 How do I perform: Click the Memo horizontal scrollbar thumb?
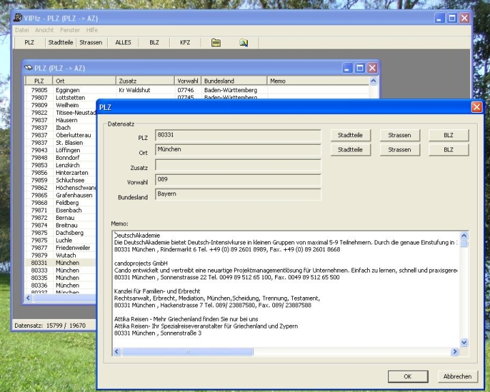[x=188, y=352]
